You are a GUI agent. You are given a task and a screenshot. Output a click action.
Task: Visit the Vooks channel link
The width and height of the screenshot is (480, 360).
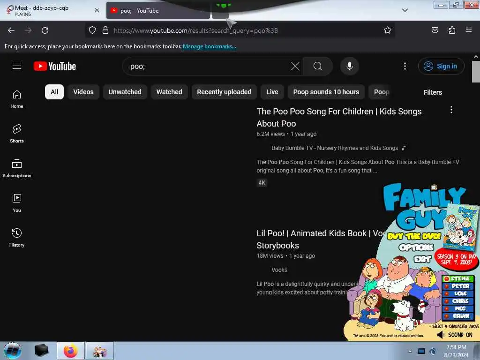[x=279, y=270]
